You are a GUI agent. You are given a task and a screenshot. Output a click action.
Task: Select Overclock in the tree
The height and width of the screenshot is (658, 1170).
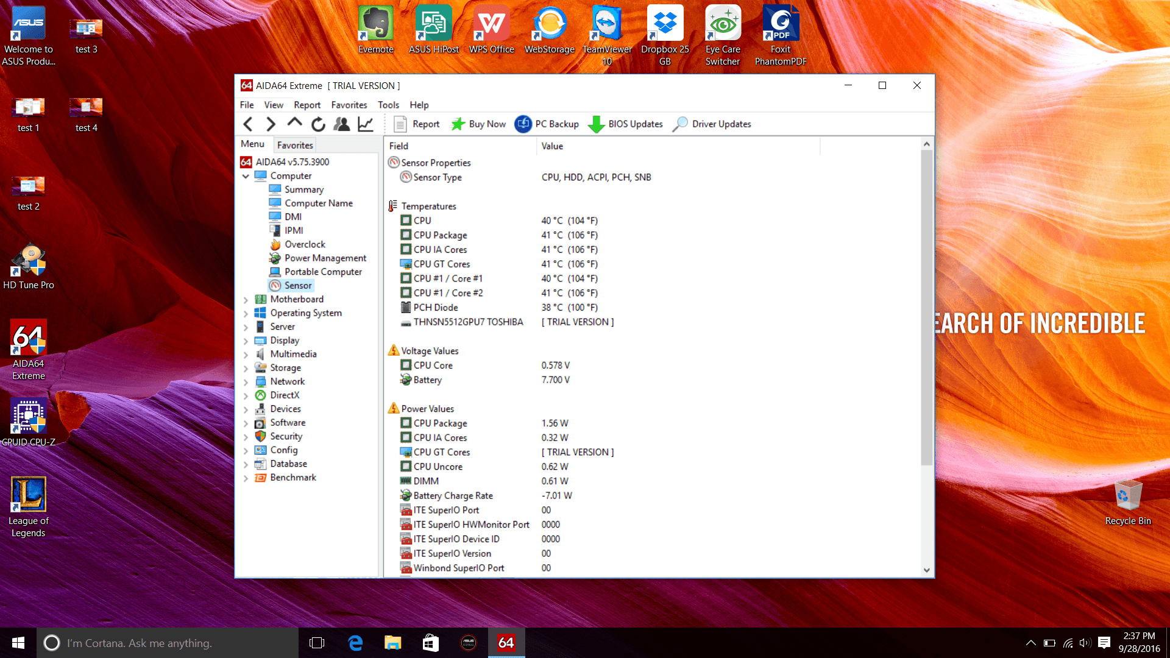(x=305, y=244)
